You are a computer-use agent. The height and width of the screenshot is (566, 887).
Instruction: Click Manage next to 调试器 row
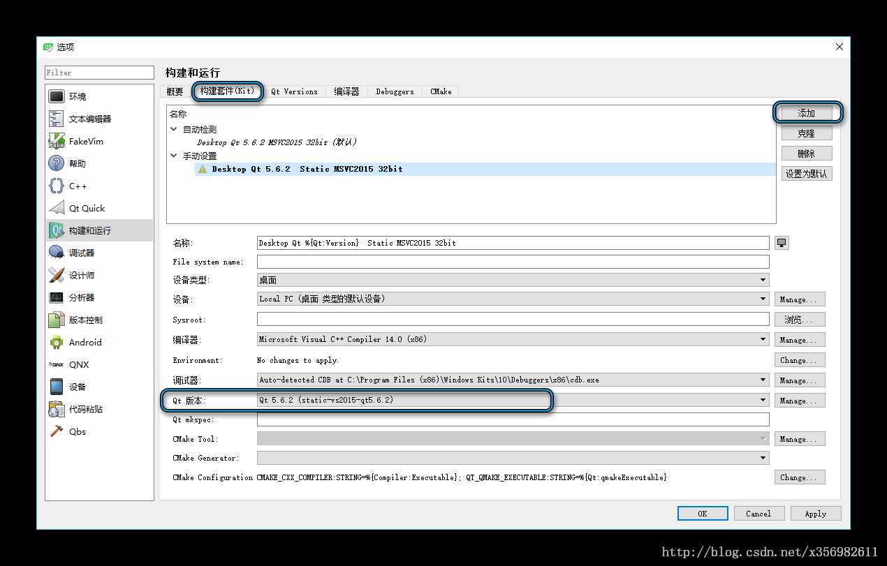800,380
